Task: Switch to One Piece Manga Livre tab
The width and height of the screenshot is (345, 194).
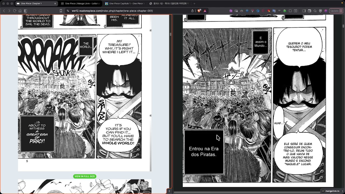Action: coord(80,4)
